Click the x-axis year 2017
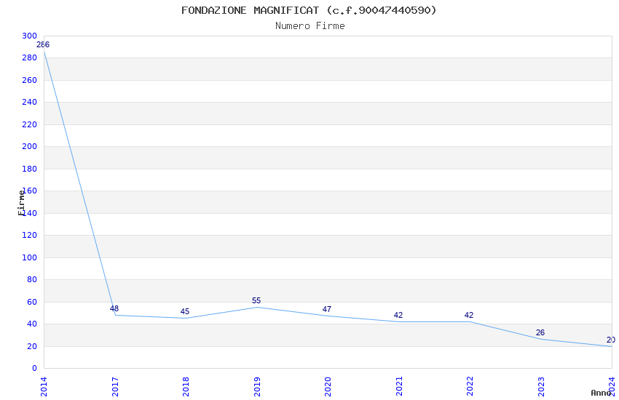Screen dimensions: 619x400 coord(115,387)
